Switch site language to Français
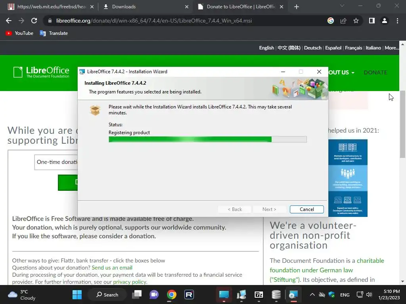 click(x=353, y=48)
